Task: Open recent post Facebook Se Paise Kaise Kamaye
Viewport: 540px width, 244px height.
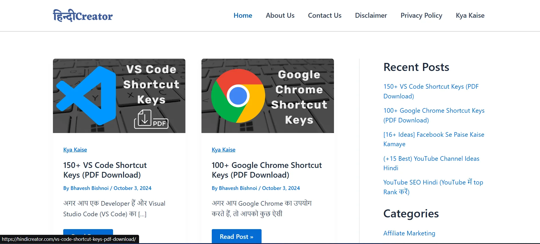Action: tap(434, 139)
